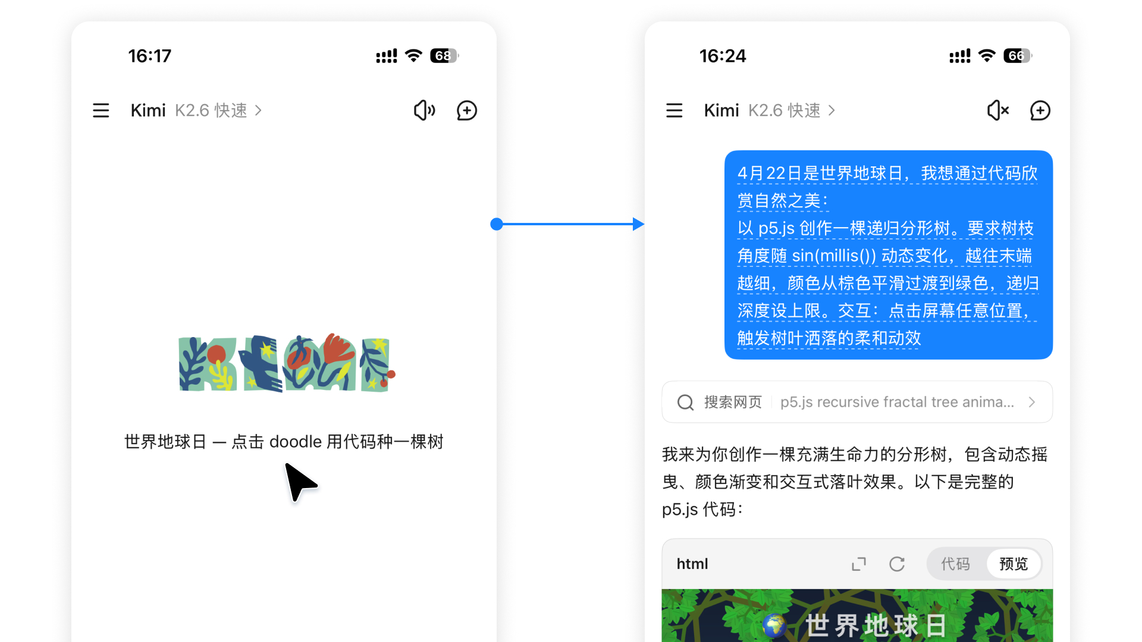
Task: Switch to the 代码 tab
Action: point(956,564)
